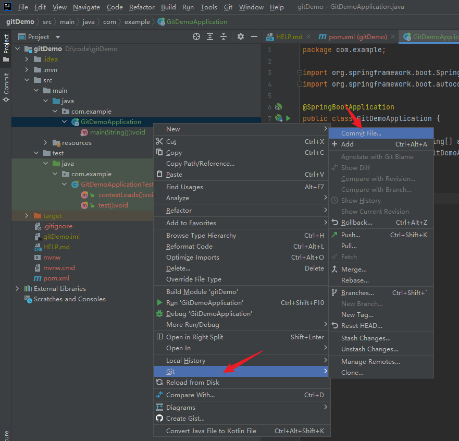This screenshot has width=459, height=441.
Task: Choose New Tag... entry
Action: pyautogui.click(x=381, y=314)
